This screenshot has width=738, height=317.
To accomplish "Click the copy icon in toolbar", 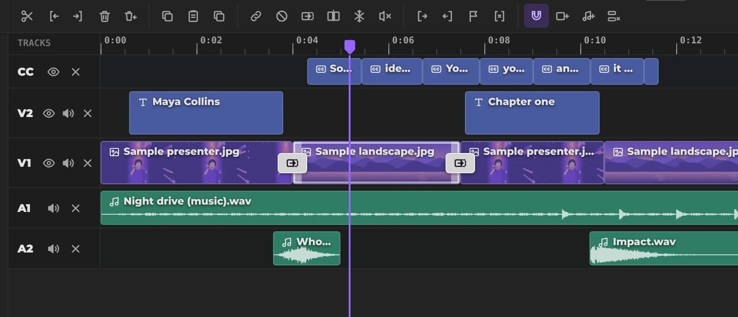I will (x=167, y=17).
